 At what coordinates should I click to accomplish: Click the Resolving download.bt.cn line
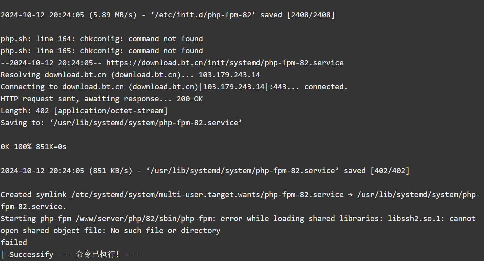click(130, 75)
